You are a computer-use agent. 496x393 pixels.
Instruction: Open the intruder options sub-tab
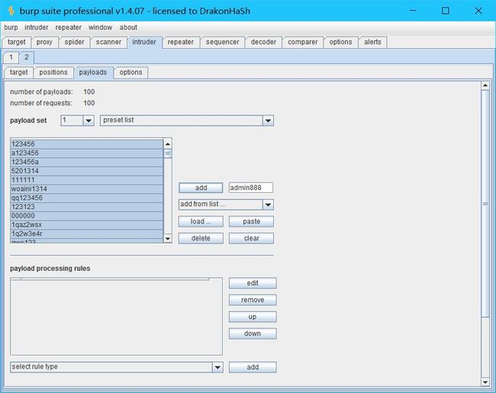click(x=130, y=72)
